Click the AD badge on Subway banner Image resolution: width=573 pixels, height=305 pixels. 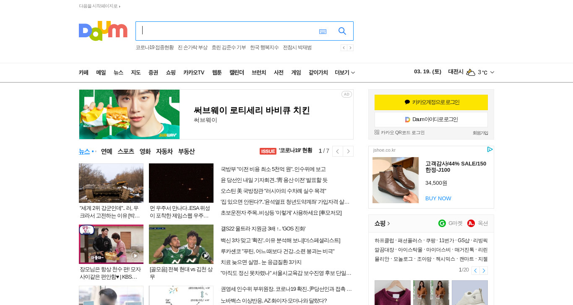(346, 94)
